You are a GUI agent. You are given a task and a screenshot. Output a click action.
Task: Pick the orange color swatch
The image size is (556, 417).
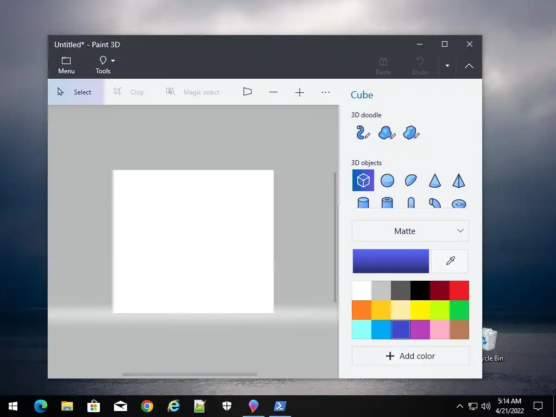(x=362, y=310)
